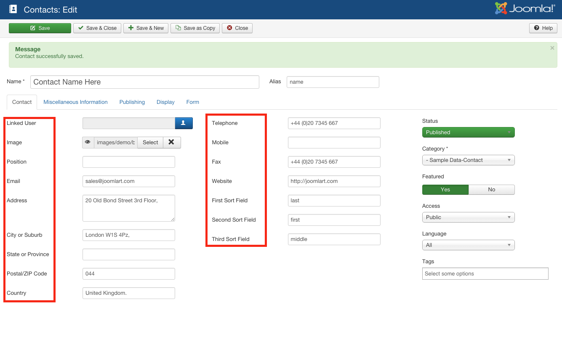The width and height of the screenshot is (562, 352).
Task: Switch to Miscellaneous Information tab
Action: point(75,102)
